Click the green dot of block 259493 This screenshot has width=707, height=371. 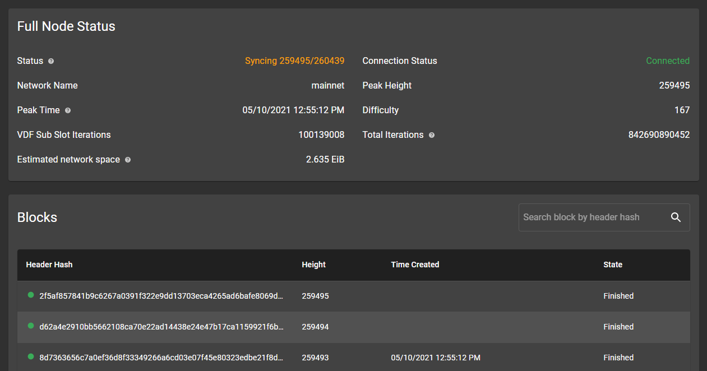[31, 357]
